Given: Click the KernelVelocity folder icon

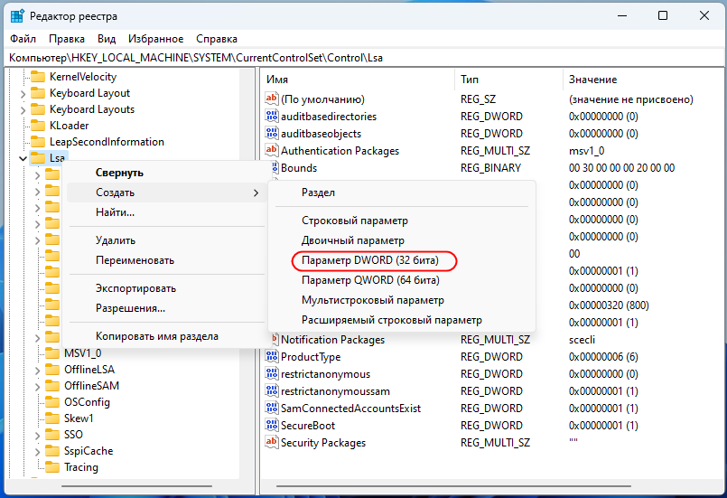Looking at the screenshot, I should coord(38,77).
